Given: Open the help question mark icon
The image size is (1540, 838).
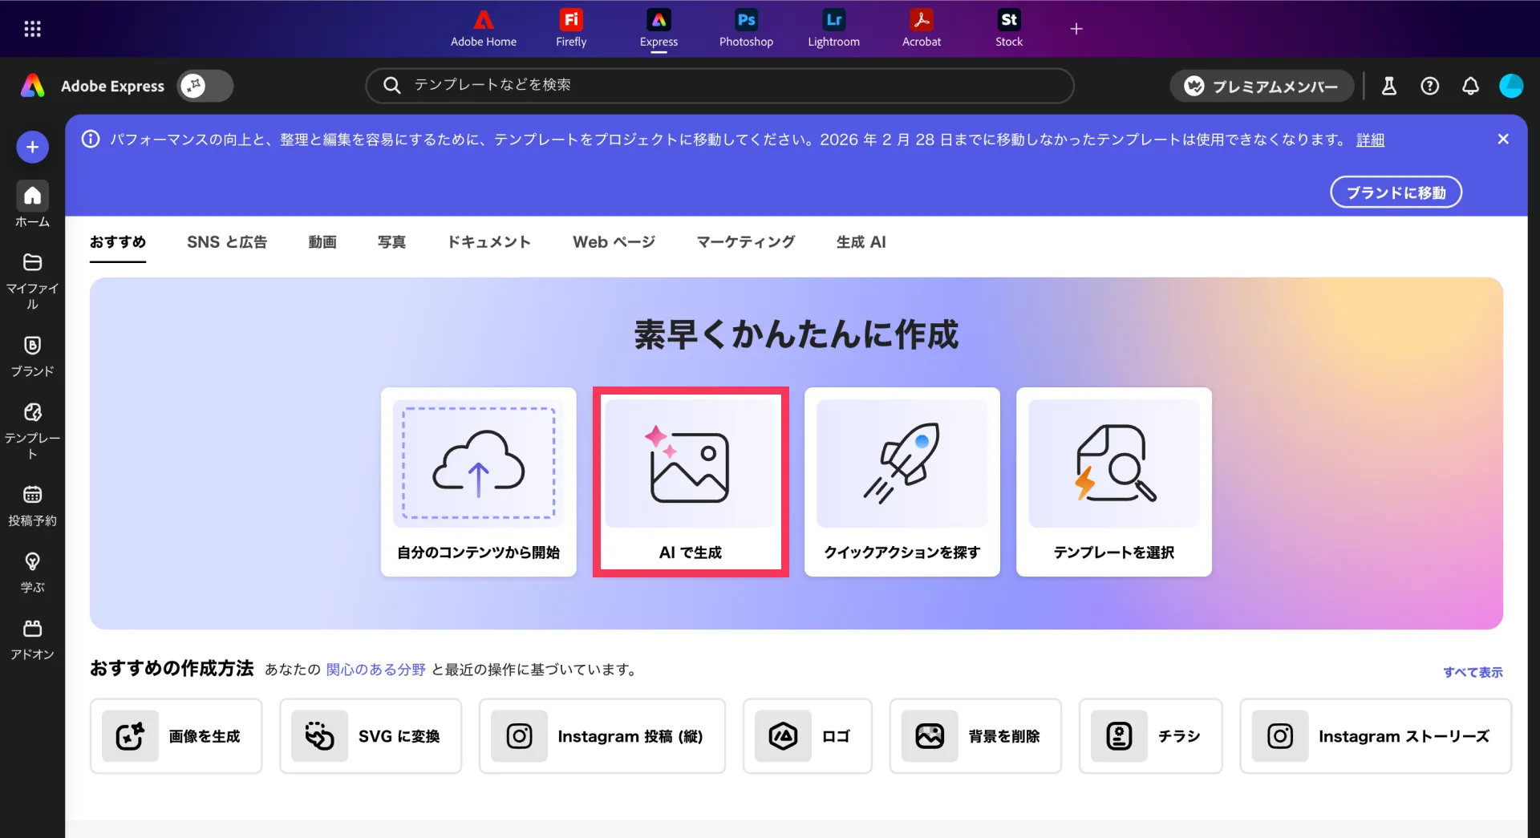Looking at the screenshot, I should (x=1429, y=86).
